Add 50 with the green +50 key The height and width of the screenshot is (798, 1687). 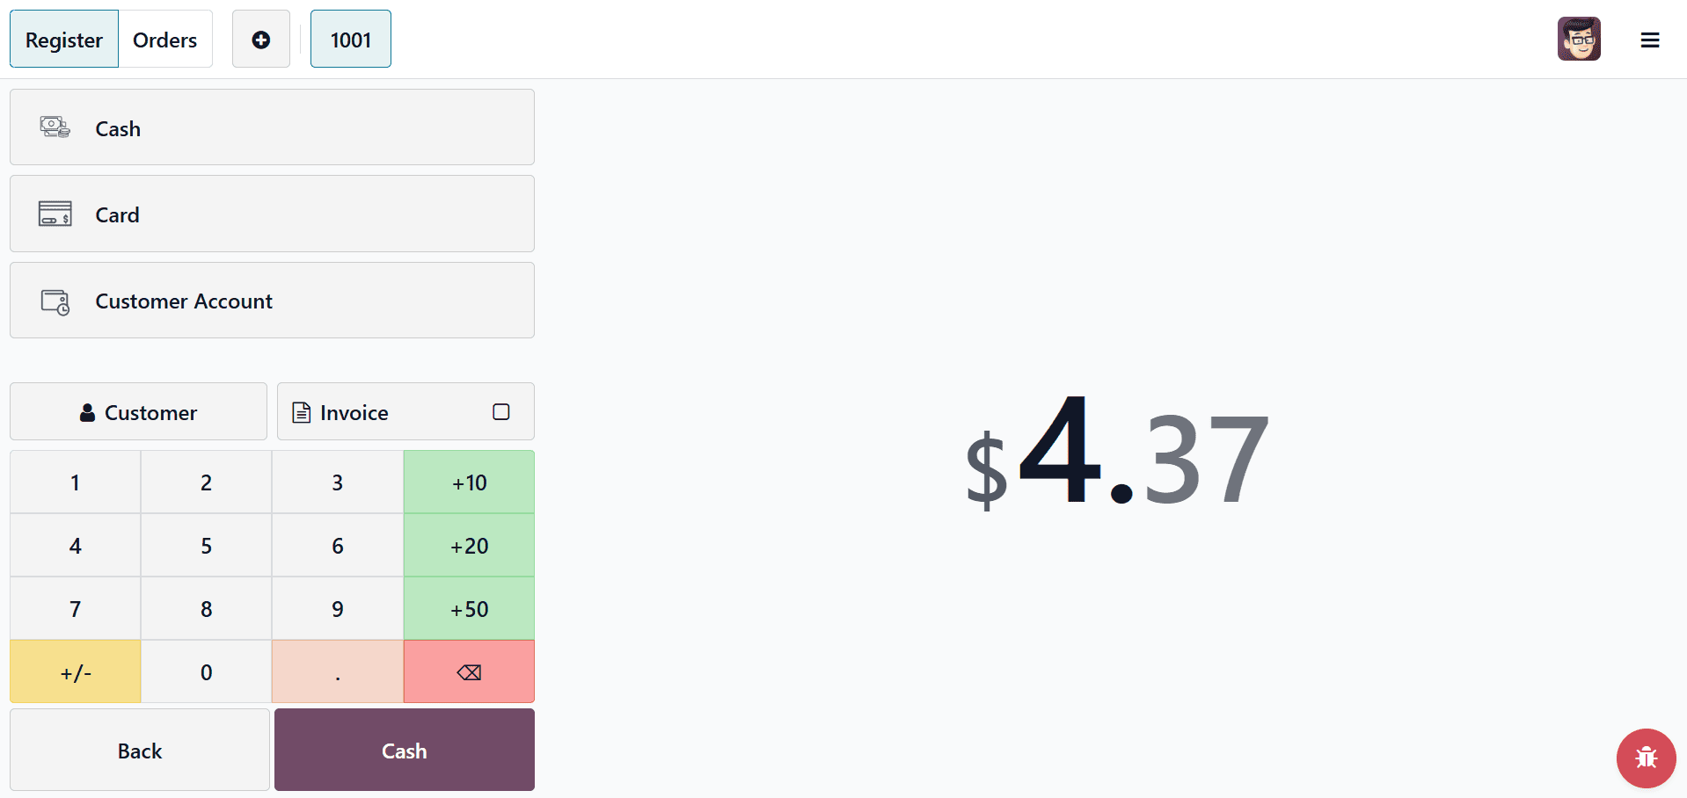pyautogui.click(x=469, y=608)
